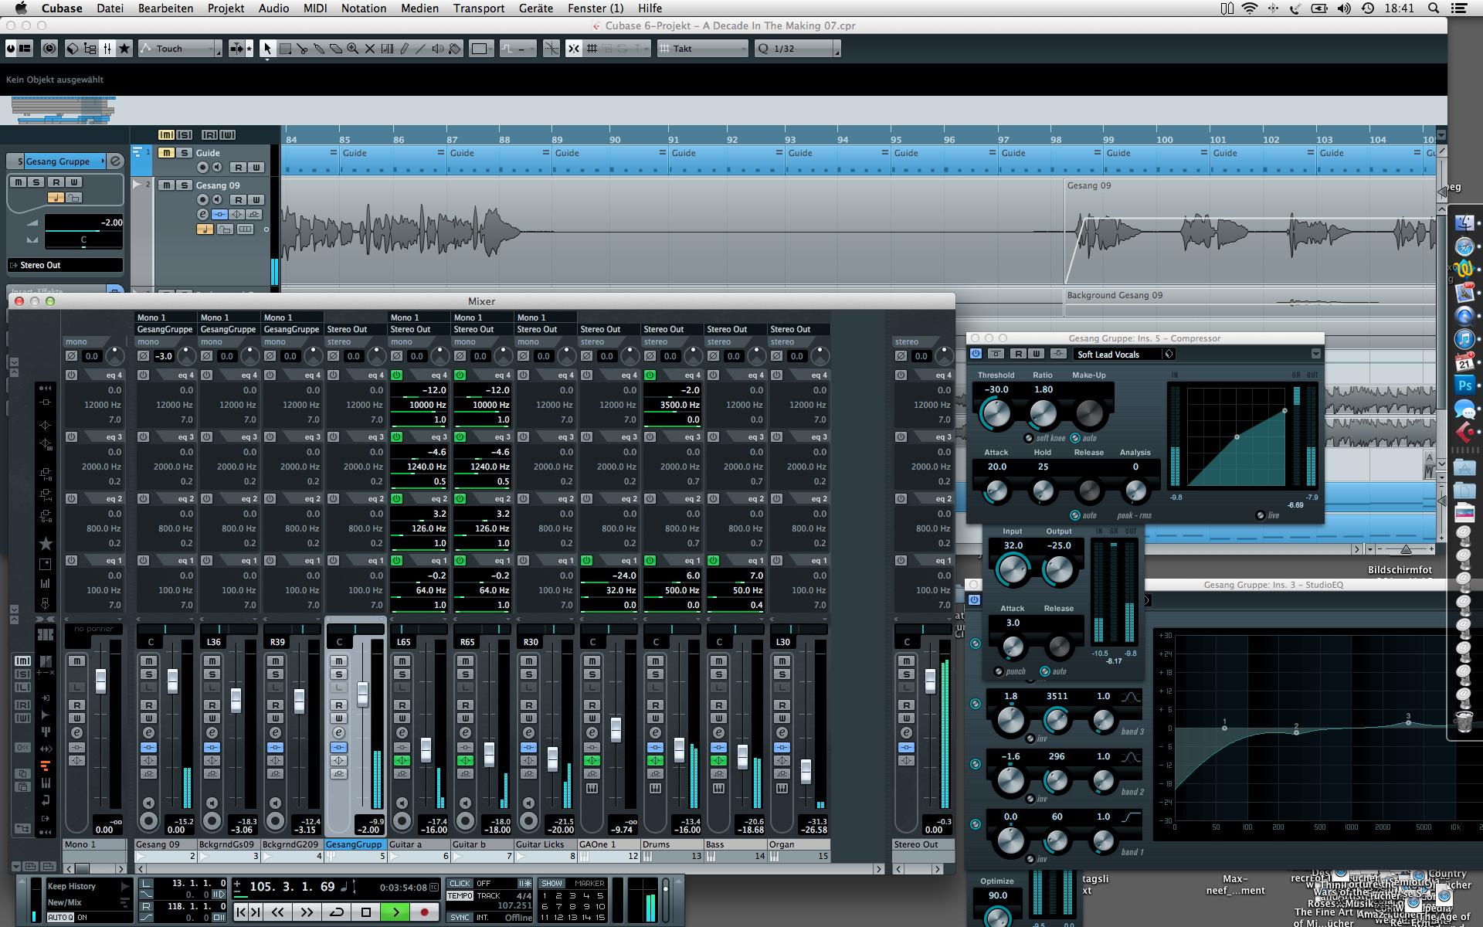Open Gesang Gruppe track name dropdown
Image resolution: width=1483 pixels, height=927 pixels.
(65, 161)
